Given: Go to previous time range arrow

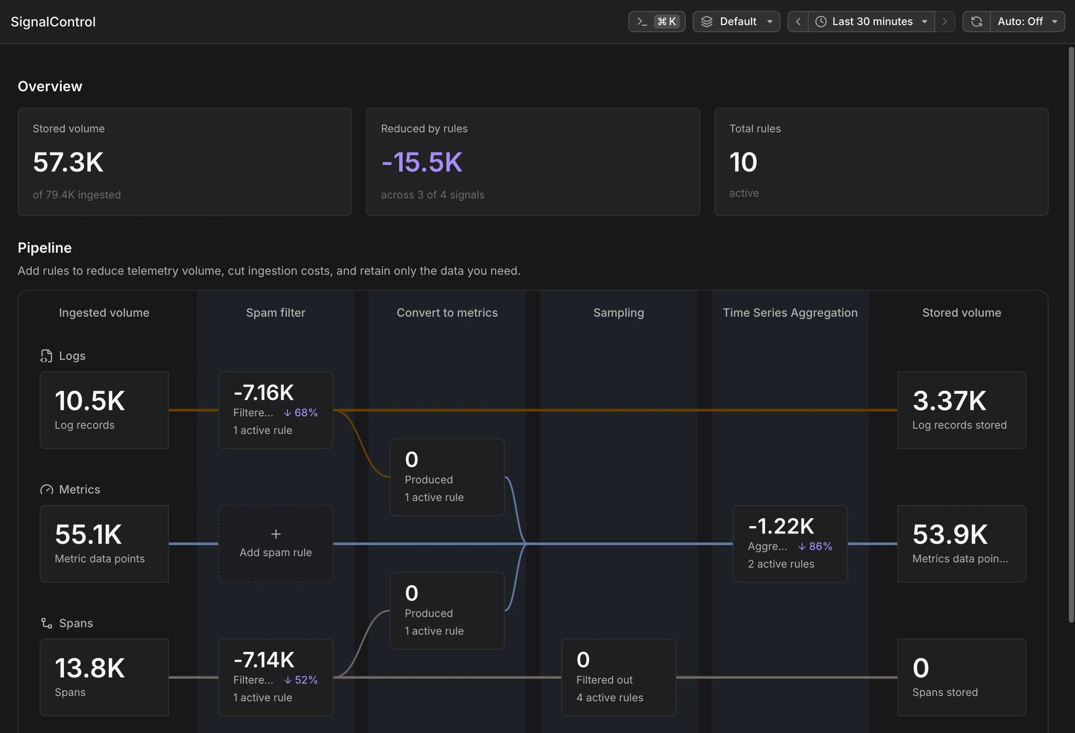Looking at the screenshot, I should [x=798, y=22].
